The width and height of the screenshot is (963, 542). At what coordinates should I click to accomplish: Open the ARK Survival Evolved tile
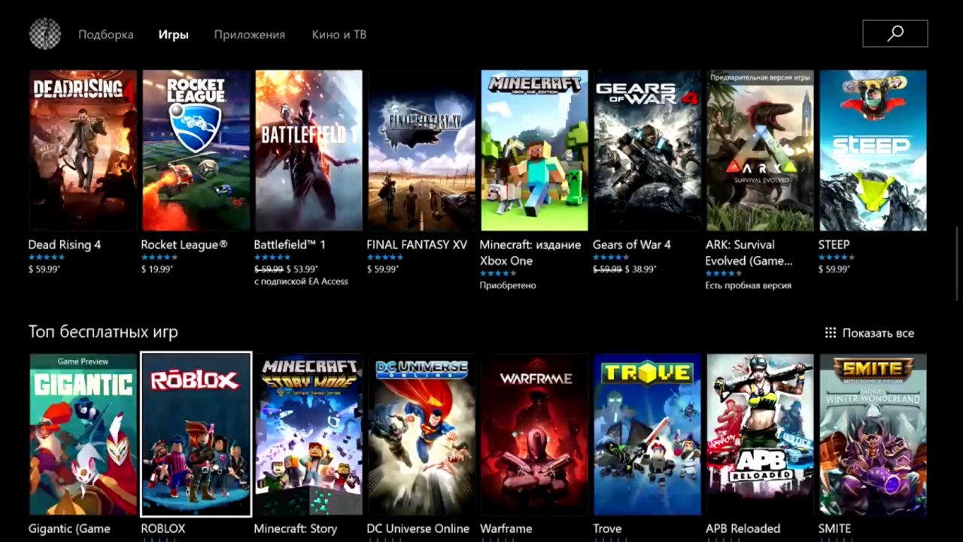760,151
